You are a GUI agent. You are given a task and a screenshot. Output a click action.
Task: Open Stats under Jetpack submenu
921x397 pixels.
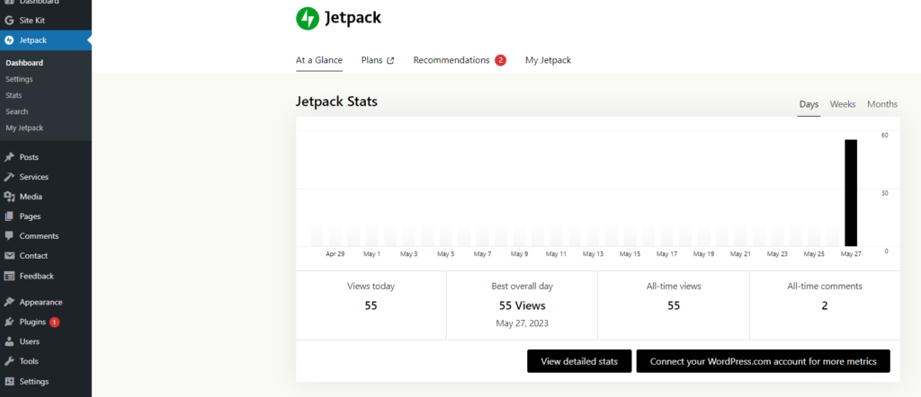tap(13, 95)
